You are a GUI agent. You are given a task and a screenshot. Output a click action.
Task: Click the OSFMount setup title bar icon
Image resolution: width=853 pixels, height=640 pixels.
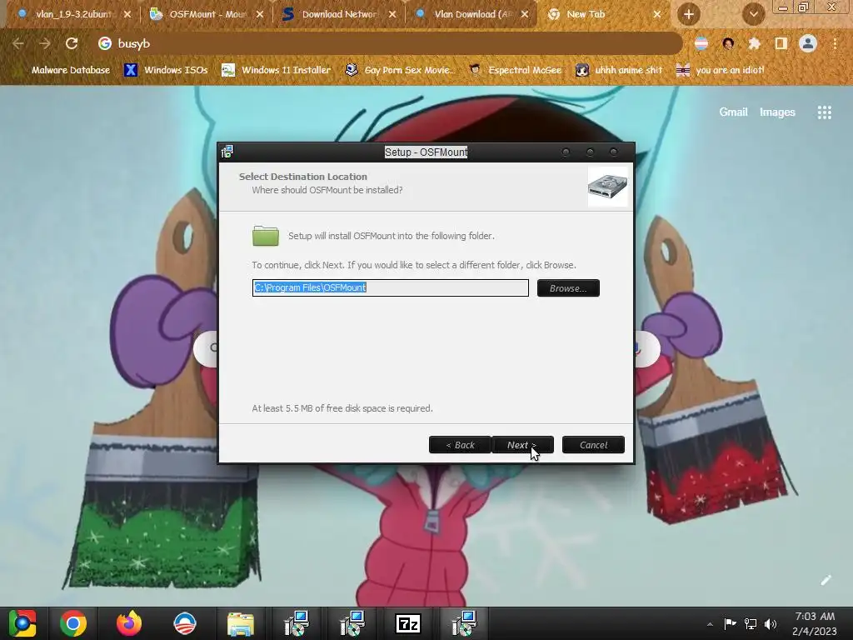tap(227, 152)
